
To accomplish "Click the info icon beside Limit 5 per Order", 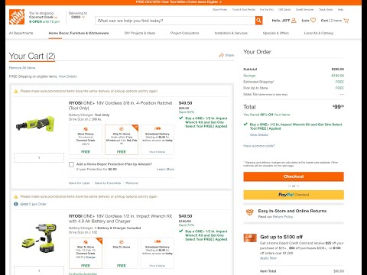I will point(16,204).
